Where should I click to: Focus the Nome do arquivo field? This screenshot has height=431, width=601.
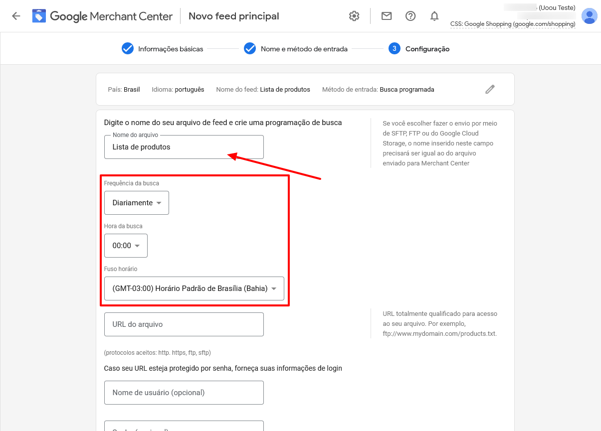pos(184,147)
